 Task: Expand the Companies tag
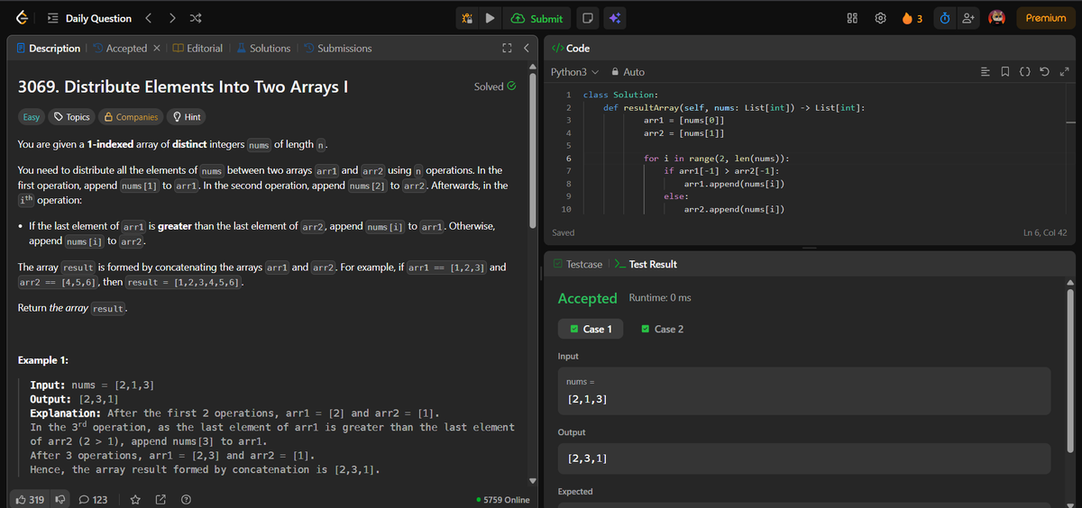tap(132, 117)
